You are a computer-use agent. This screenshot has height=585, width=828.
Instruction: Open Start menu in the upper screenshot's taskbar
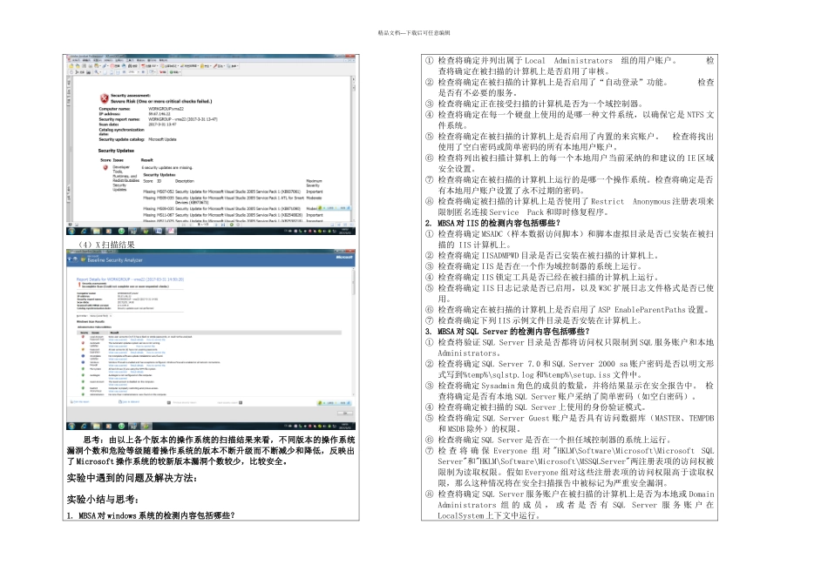71,231
